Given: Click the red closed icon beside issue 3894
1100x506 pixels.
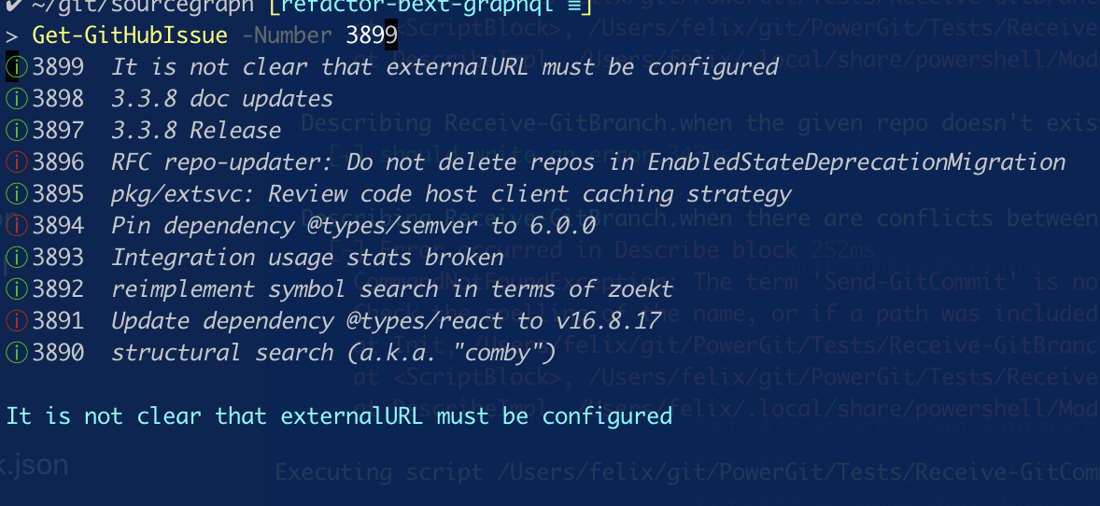Looking at the screenshot, I should 16,226.
